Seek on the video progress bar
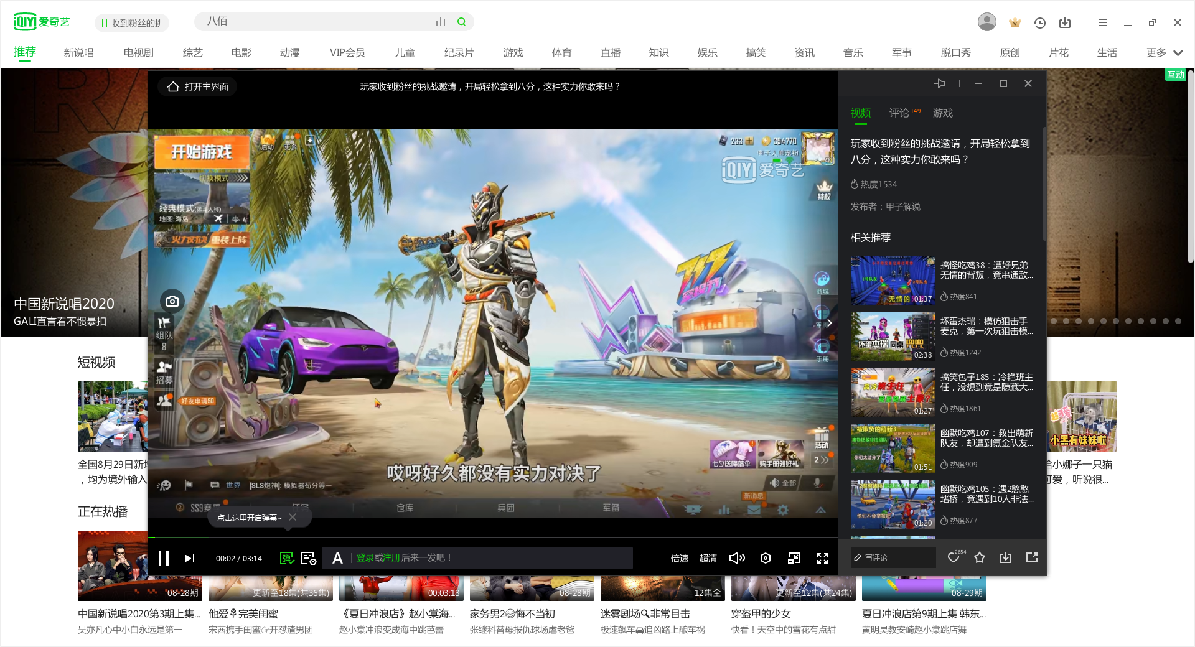 tap(493, 537)
